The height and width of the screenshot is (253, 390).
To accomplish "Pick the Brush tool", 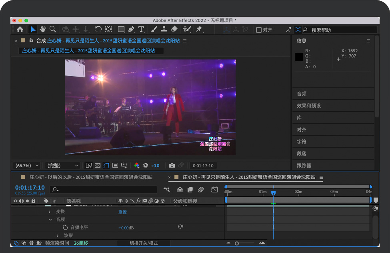I will (154, 30).
